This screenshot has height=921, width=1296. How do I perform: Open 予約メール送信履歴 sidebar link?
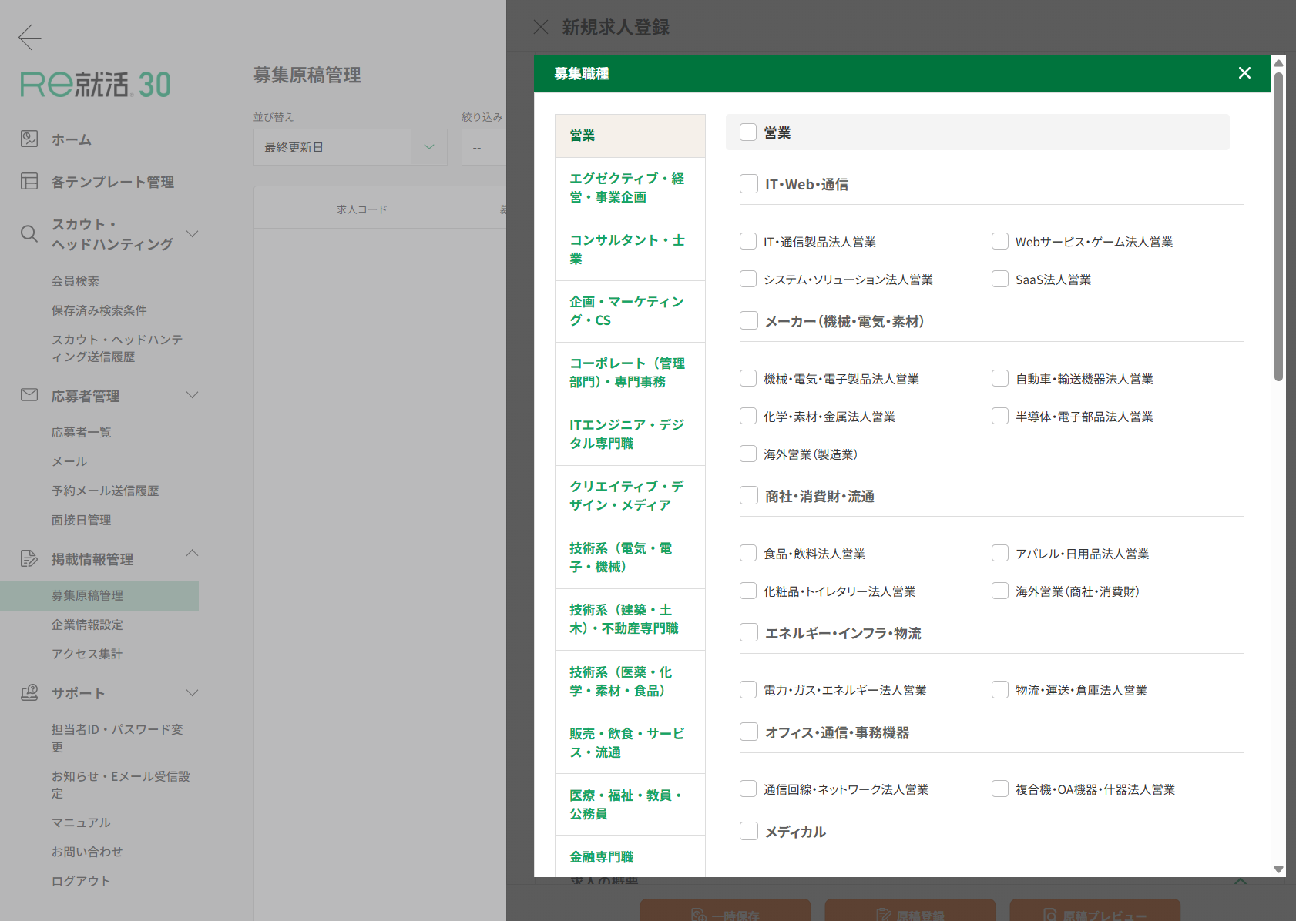tap(105, 491)
